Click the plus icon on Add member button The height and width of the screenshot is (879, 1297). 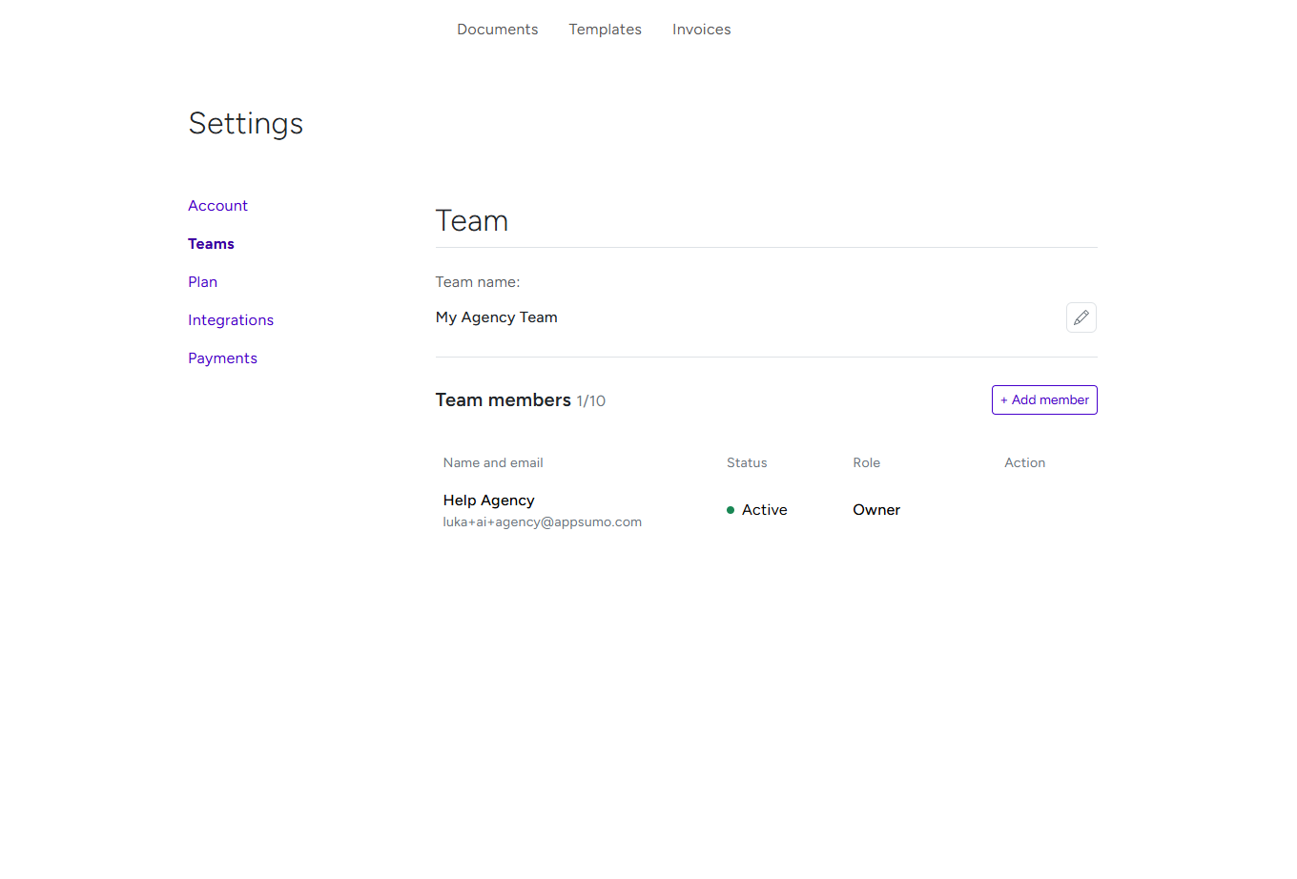point(1005,399)
